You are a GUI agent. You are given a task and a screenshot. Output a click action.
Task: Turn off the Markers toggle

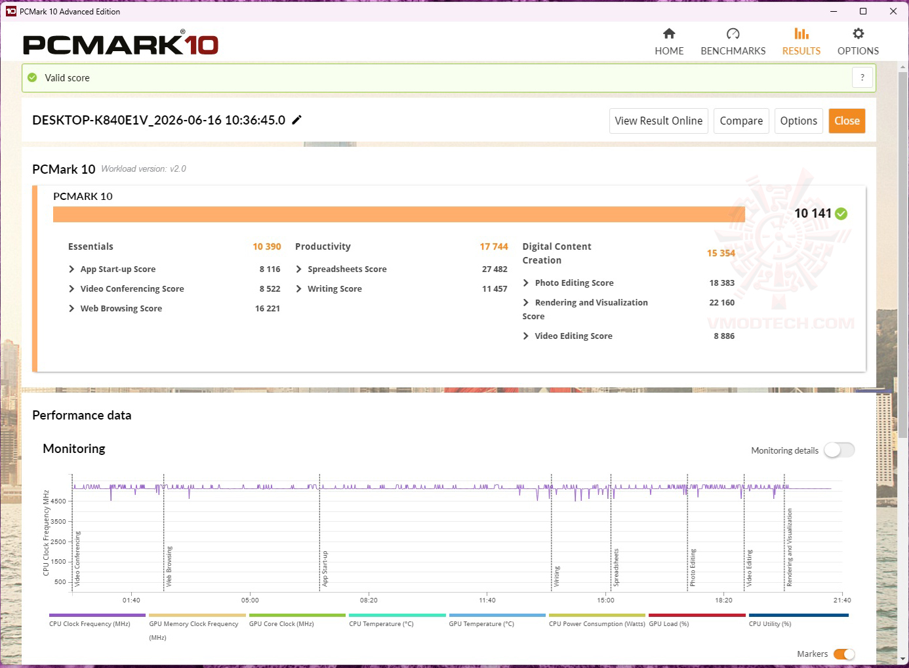tap(844, 654)
